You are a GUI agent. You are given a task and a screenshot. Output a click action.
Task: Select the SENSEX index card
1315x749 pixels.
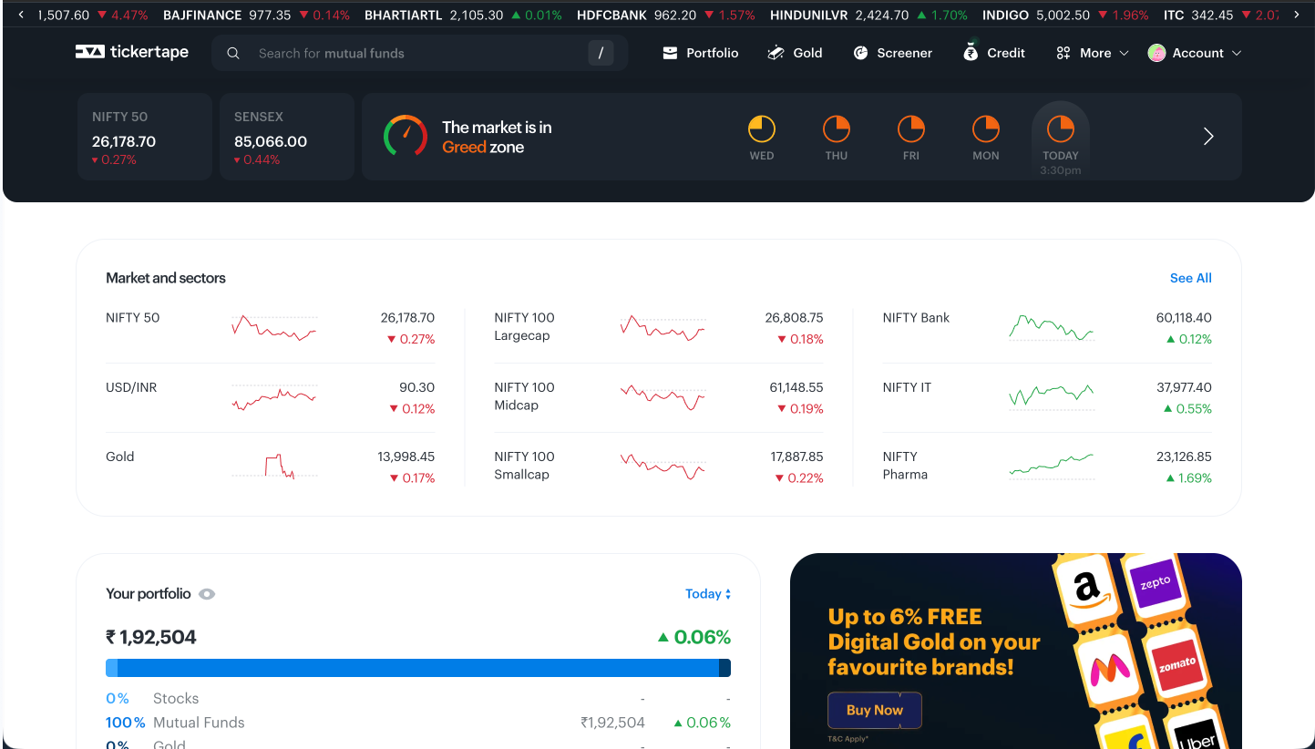[x=286, y=137]
